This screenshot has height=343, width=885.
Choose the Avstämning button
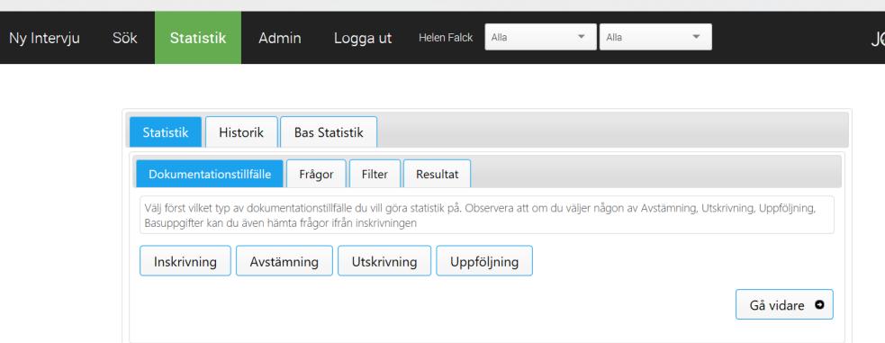point(284,261)
